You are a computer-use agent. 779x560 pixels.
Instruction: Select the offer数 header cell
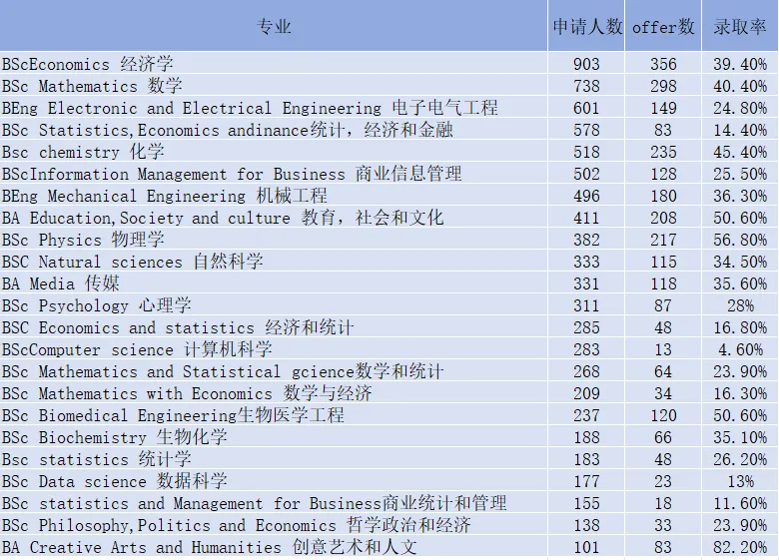point(663,26)
